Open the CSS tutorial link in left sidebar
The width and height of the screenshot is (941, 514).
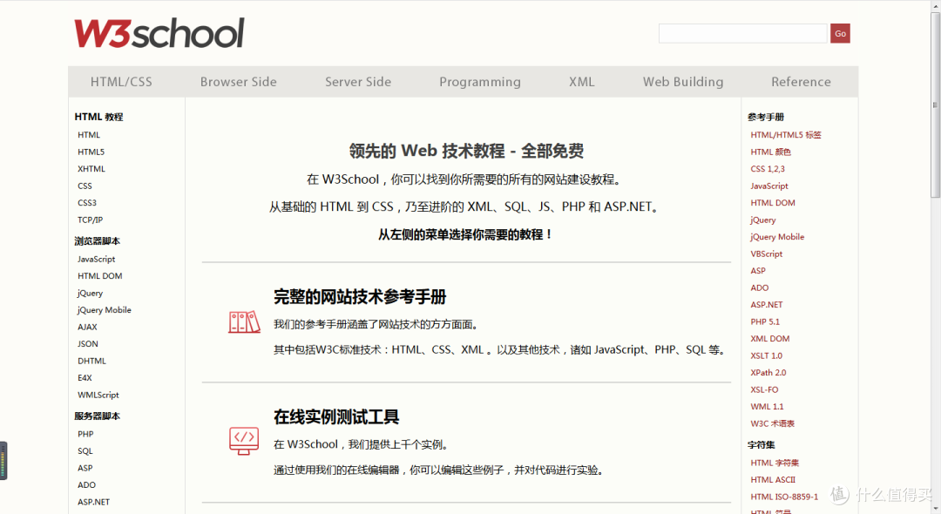coord(85,186)
